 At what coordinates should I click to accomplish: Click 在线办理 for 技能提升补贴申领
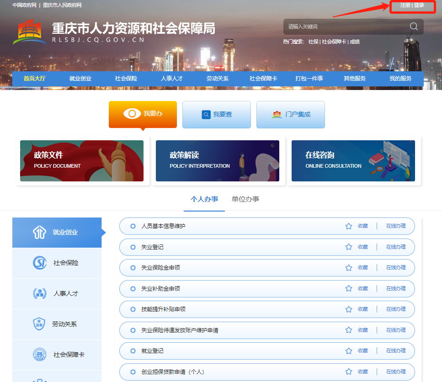tap(396, 309)
